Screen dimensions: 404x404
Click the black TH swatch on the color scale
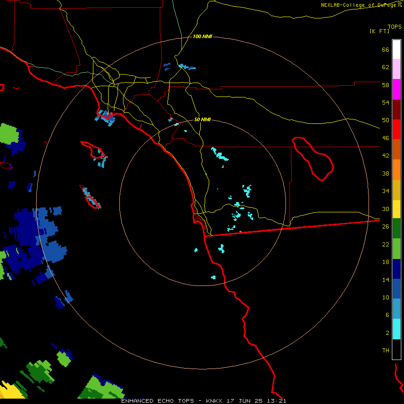coord(396,349)
